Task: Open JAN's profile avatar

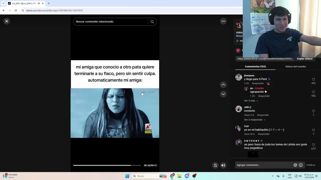Action: coord(238,109)
